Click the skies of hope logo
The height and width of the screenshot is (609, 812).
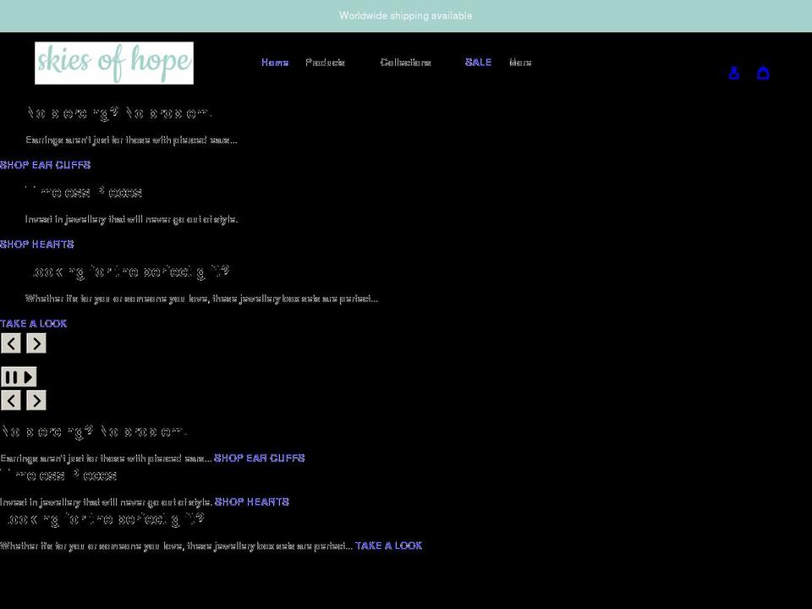pyautogui.click(x=114, y=63)
